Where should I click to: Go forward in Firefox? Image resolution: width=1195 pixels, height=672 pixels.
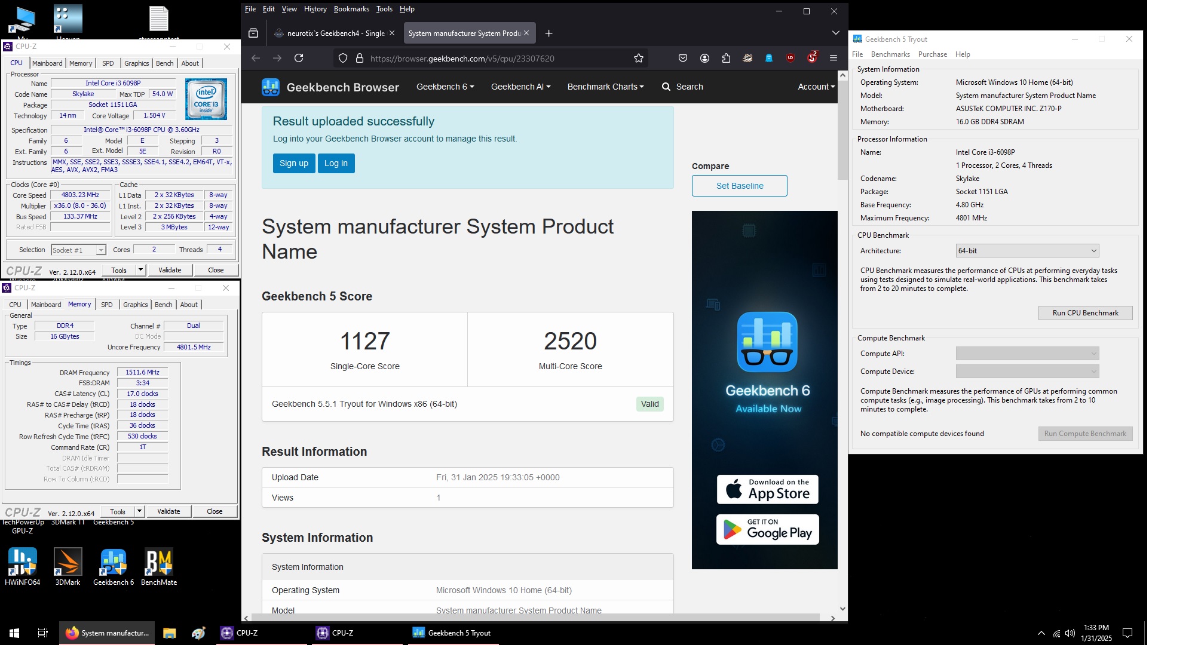[277, 58]
